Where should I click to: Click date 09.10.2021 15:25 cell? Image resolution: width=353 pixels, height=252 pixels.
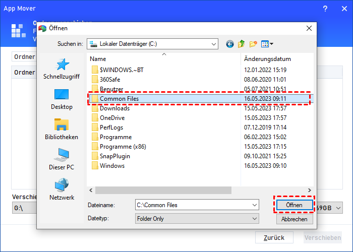(x=265, y=156)
